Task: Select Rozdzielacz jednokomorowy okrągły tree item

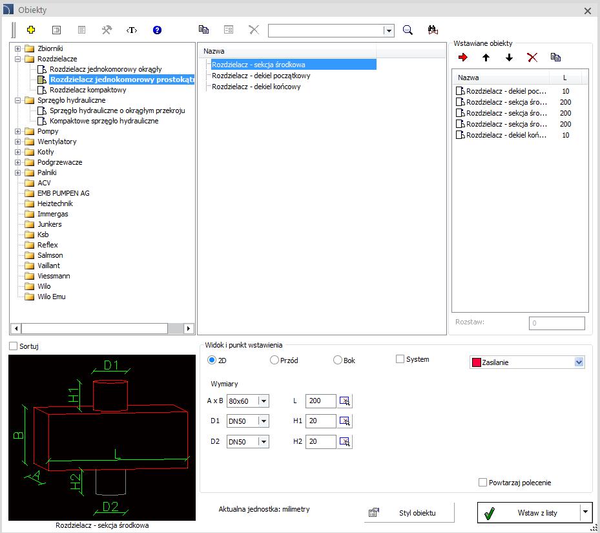Action: (x=106, y=69)
